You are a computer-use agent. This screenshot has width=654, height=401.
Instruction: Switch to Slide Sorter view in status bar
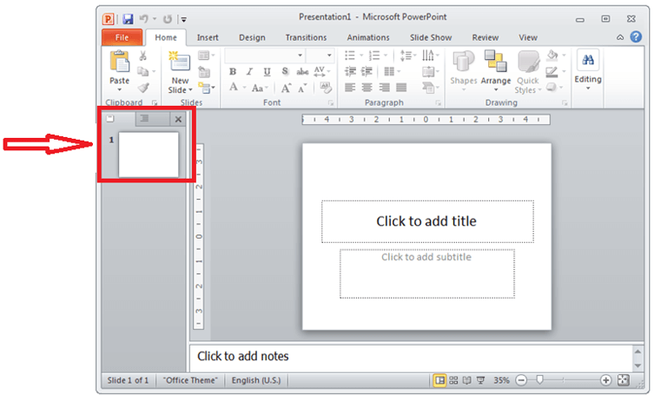click(454, 380)
